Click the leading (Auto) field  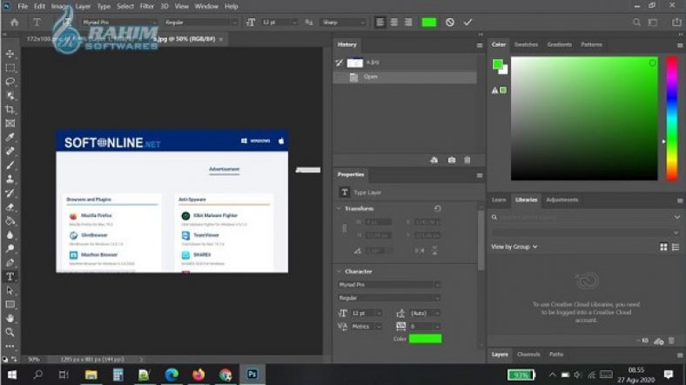[x=425, y=314]
